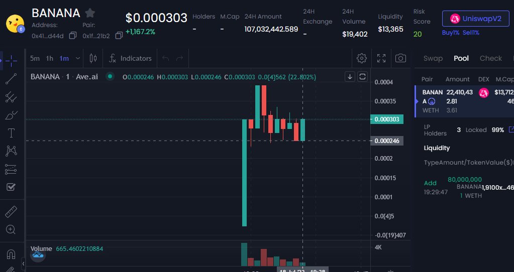The width and height of the screenshot is (514, 272).
Task: Click the BANANA token emoji logo
Action: point(15,24)
